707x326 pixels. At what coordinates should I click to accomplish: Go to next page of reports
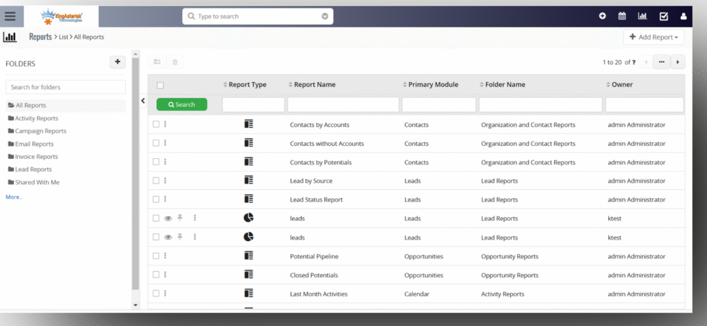pos(678,62)
